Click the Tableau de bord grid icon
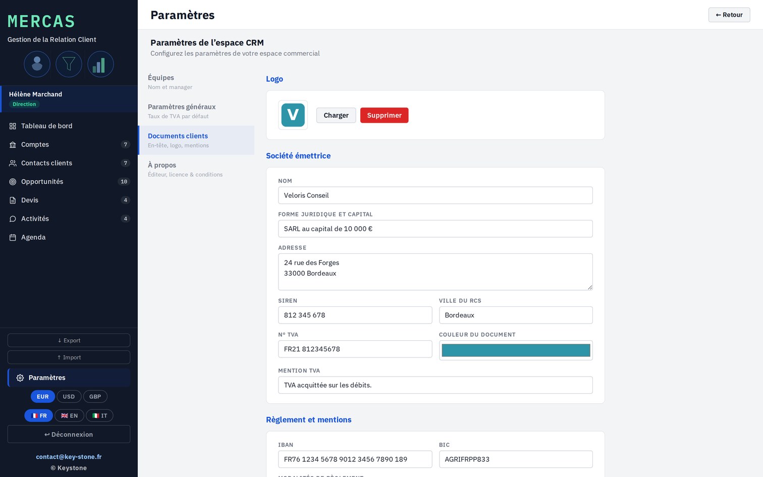 13,126
